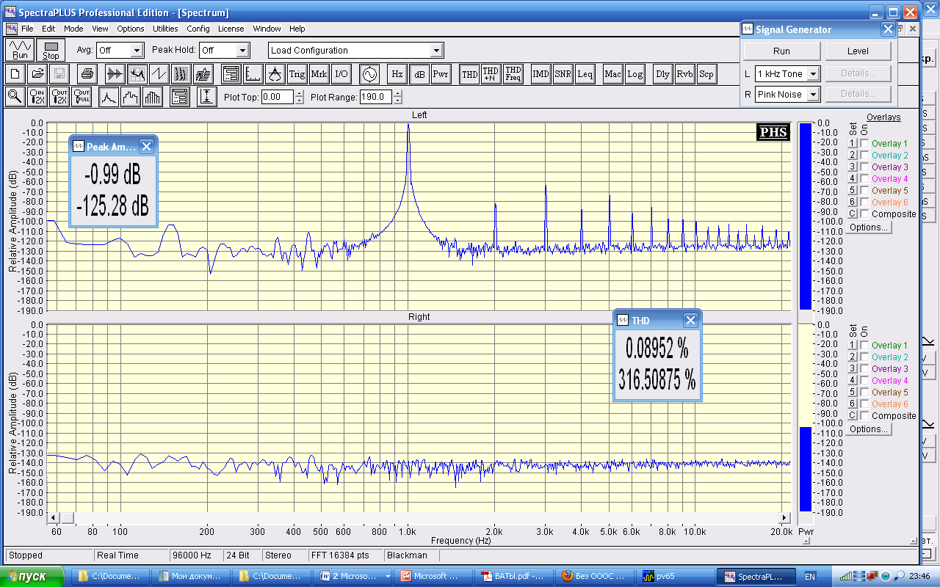Click Options button under Left overlays
The height and width of the screenshot is (587, 940).
(868, 227)
